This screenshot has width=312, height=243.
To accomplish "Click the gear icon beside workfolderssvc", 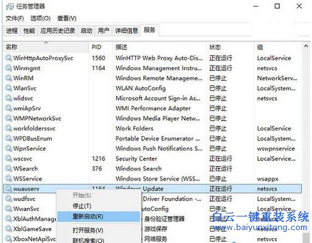I will 9,128.
